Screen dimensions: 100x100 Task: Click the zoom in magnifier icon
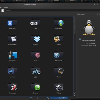click(x=48, y=98)
